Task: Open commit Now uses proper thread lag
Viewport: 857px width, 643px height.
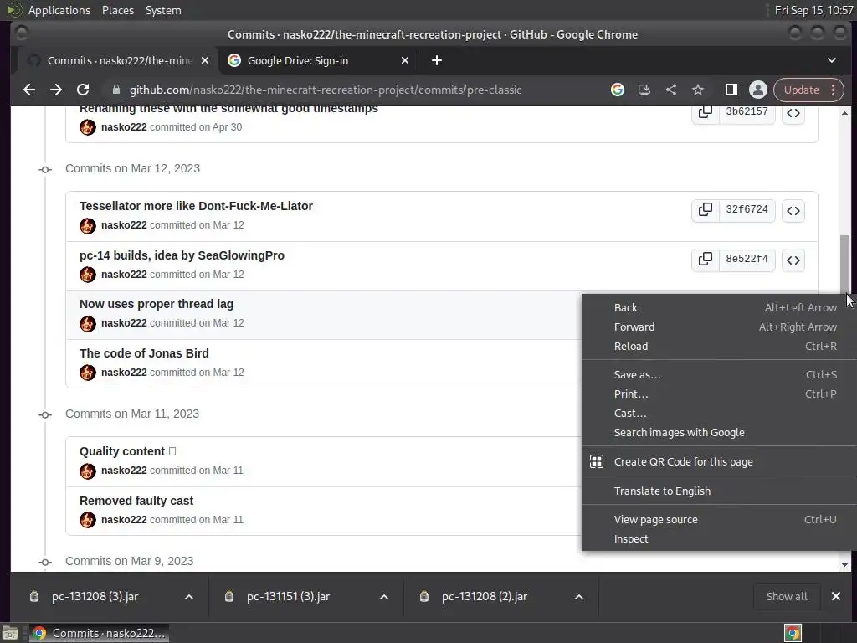Action: (x=157, y=304)
